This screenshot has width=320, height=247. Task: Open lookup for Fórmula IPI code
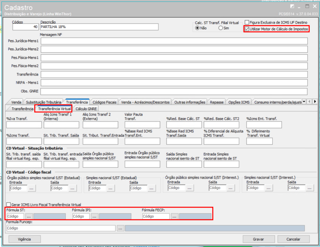[x=94, y=216]
